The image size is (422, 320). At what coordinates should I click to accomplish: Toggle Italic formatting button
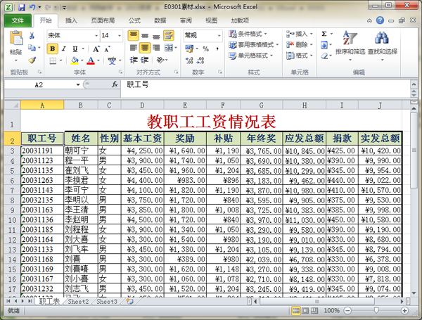[x=63, y=49]
